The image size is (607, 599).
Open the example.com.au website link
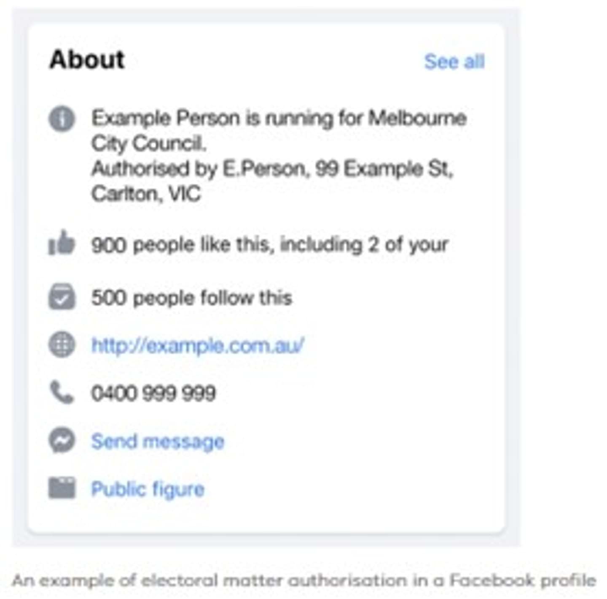pyautogui.click(x=198, y=345)
